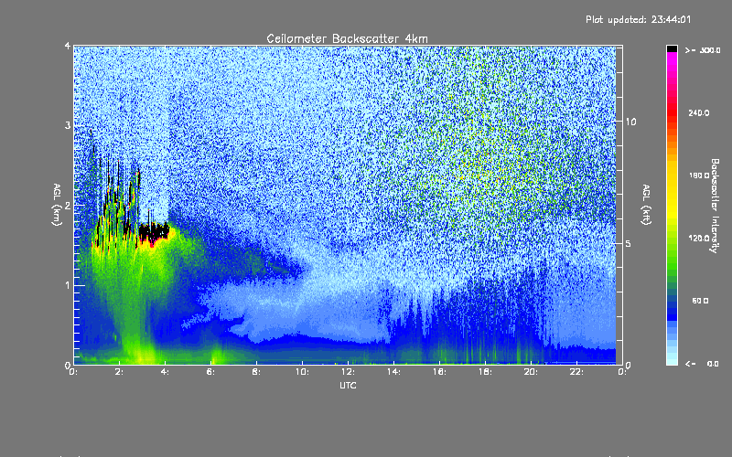The image size is (732, 457).
Task: Click the 240.0 colorbar tick label
Action: [699, 112]
